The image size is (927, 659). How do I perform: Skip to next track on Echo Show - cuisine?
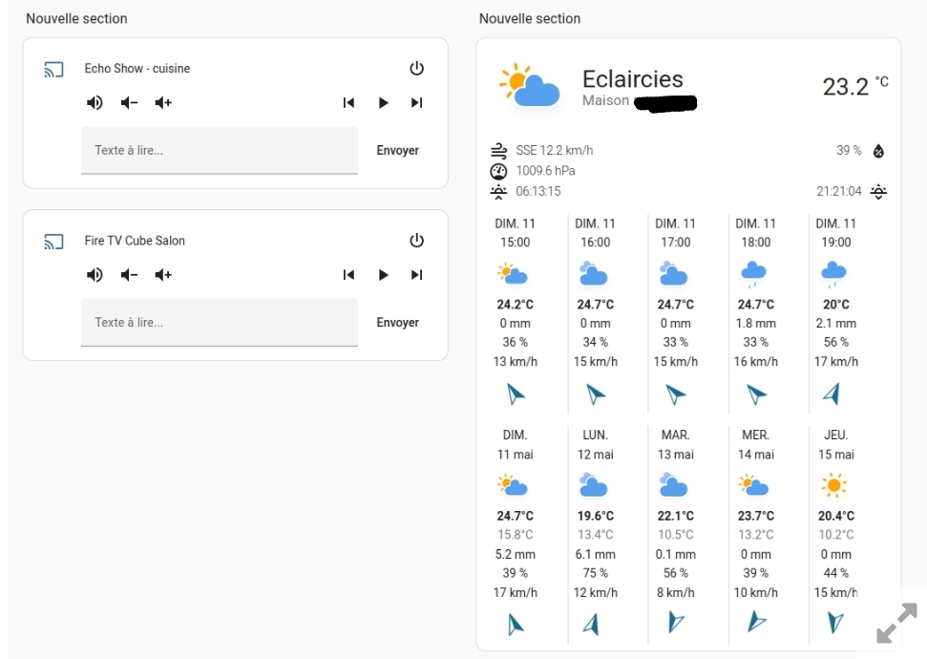[417, 103]
